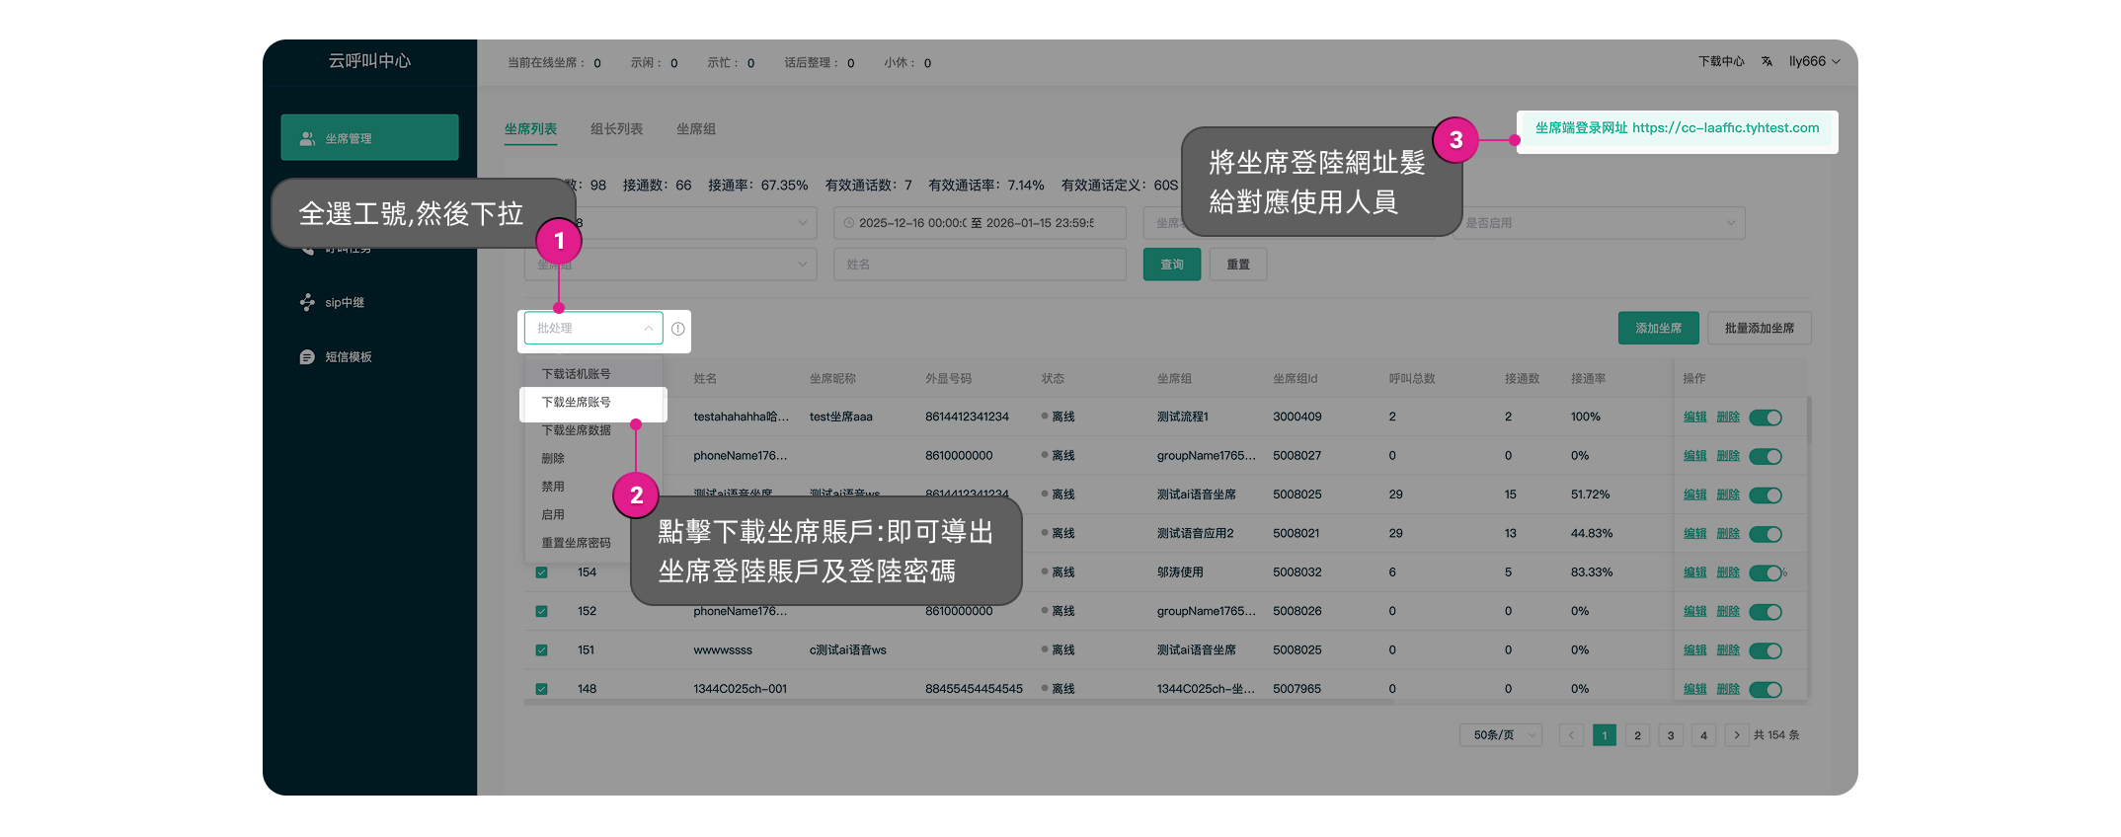This screenshot has height=837, width=2121.
Task: Open sip中继 via its sidebar icon
Action: tap(307, 302)
